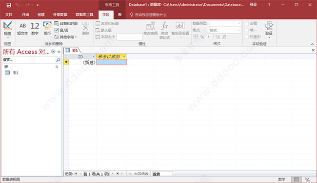Click the 删除 delete field icon
The height and width of the screenshot is (183, 317).
coord(86,28)
